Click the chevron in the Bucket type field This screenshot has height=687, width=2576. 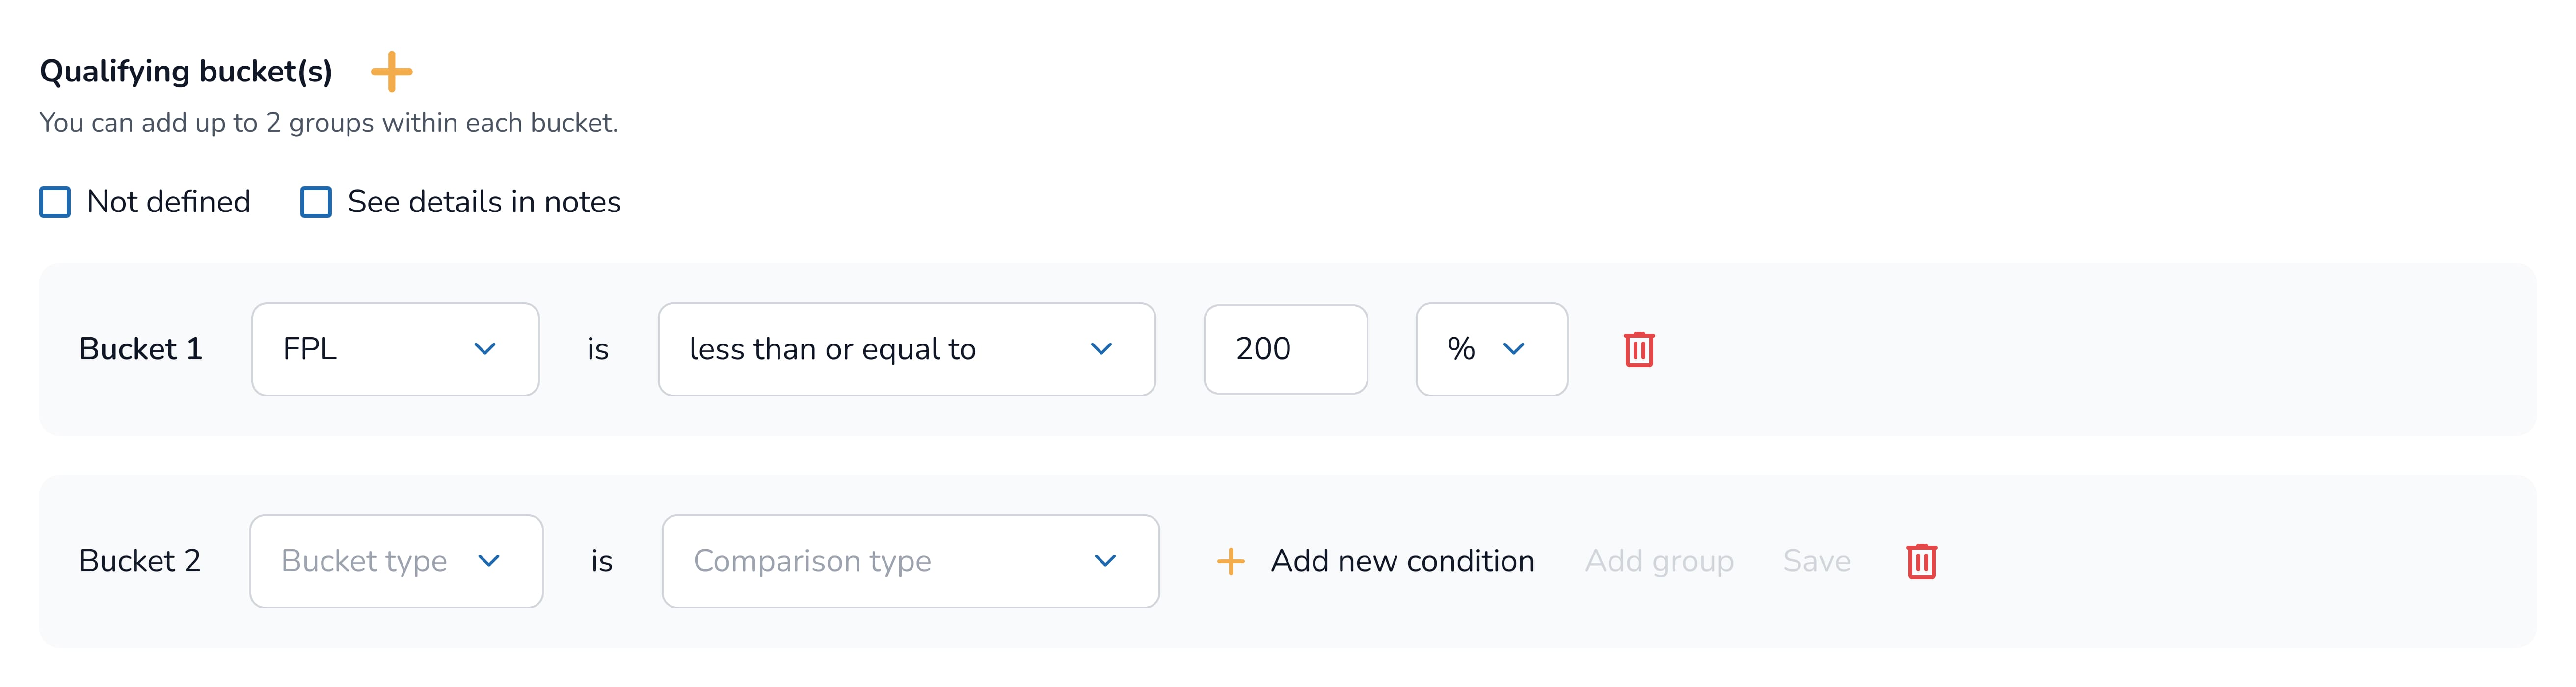[x=489, y=561]
